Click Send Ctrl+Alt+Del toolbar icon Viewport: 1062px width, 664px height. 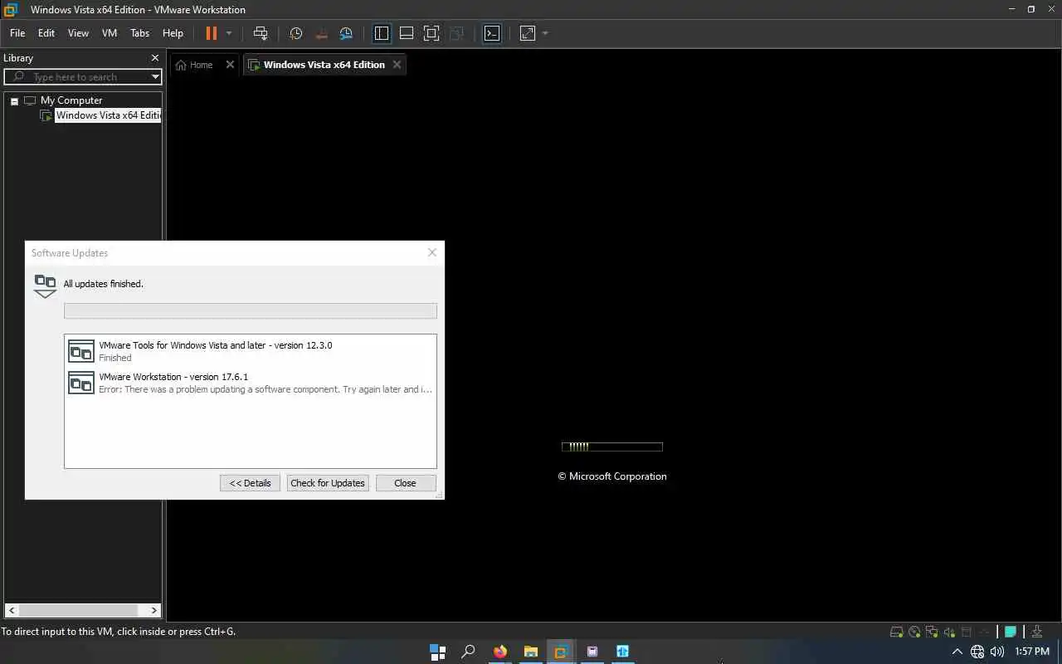tap(261, 33)
